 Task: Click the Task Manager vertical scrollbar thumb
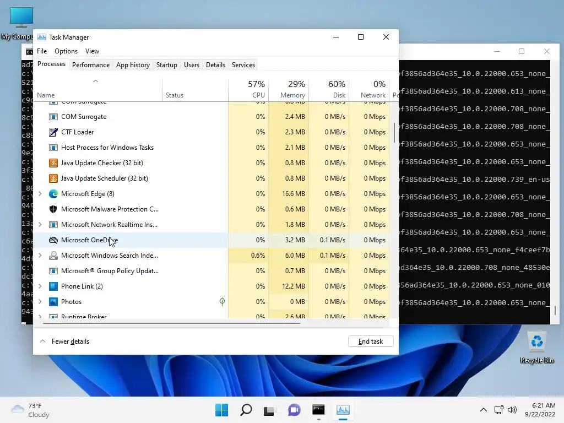[394, 133]
